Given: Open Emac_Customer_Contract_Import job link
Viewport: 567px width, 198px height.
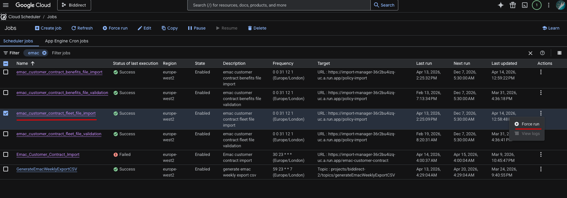Looking at the screenshot, I should pyautogui.click(x=48, y=154).
